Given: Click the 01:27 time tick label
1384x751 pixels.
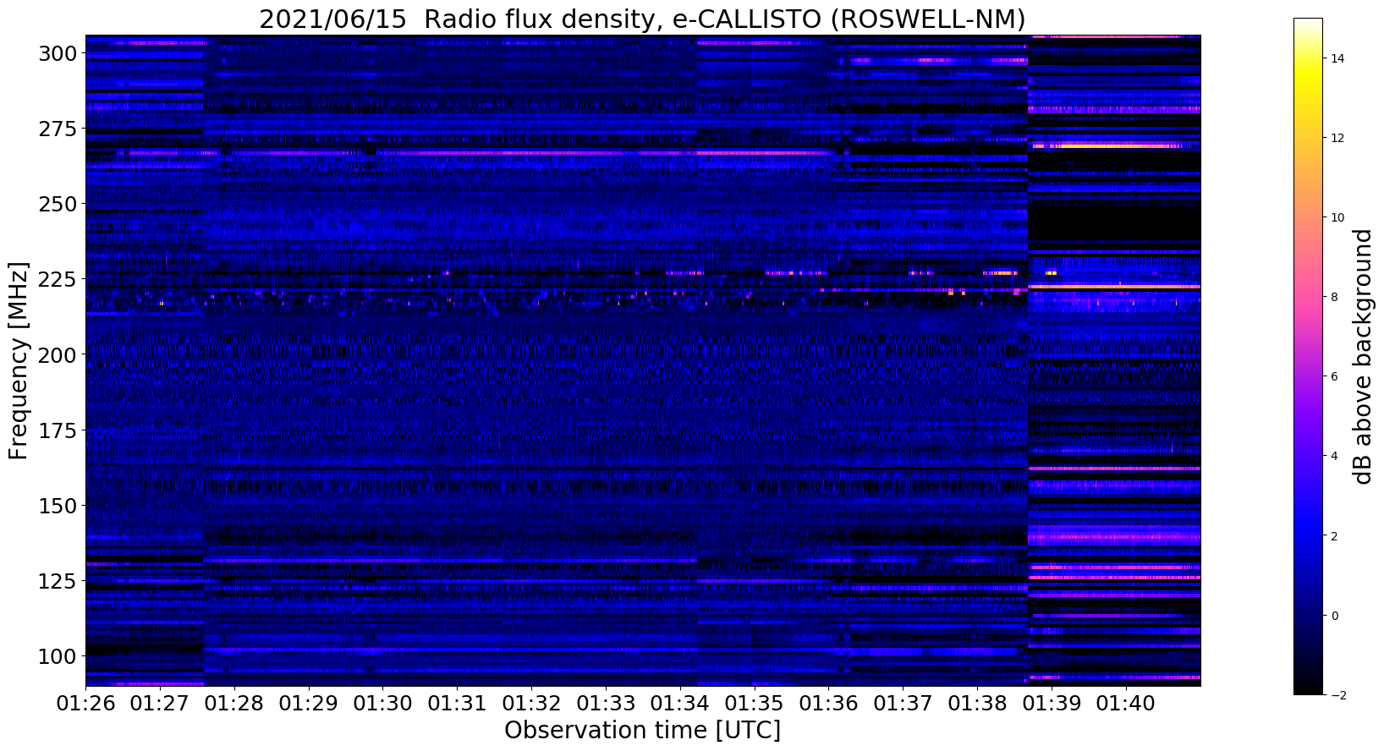Looking at the screenshot, I should pyautogui.click(x=160, y=703).
